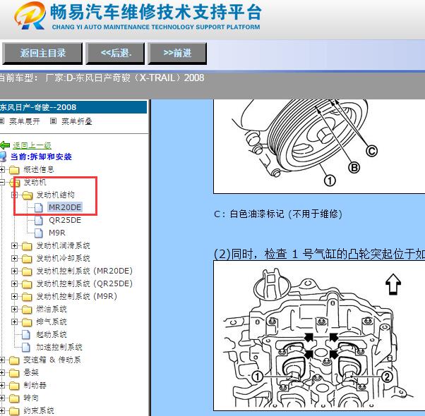Expand the 概述信息 tree node
This screenshot has height=416, width=425.
tap(2, 170)
